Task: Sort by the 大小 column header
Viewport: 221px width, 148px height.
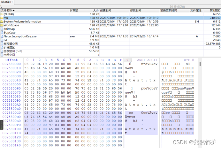Action: click(91, 11)
